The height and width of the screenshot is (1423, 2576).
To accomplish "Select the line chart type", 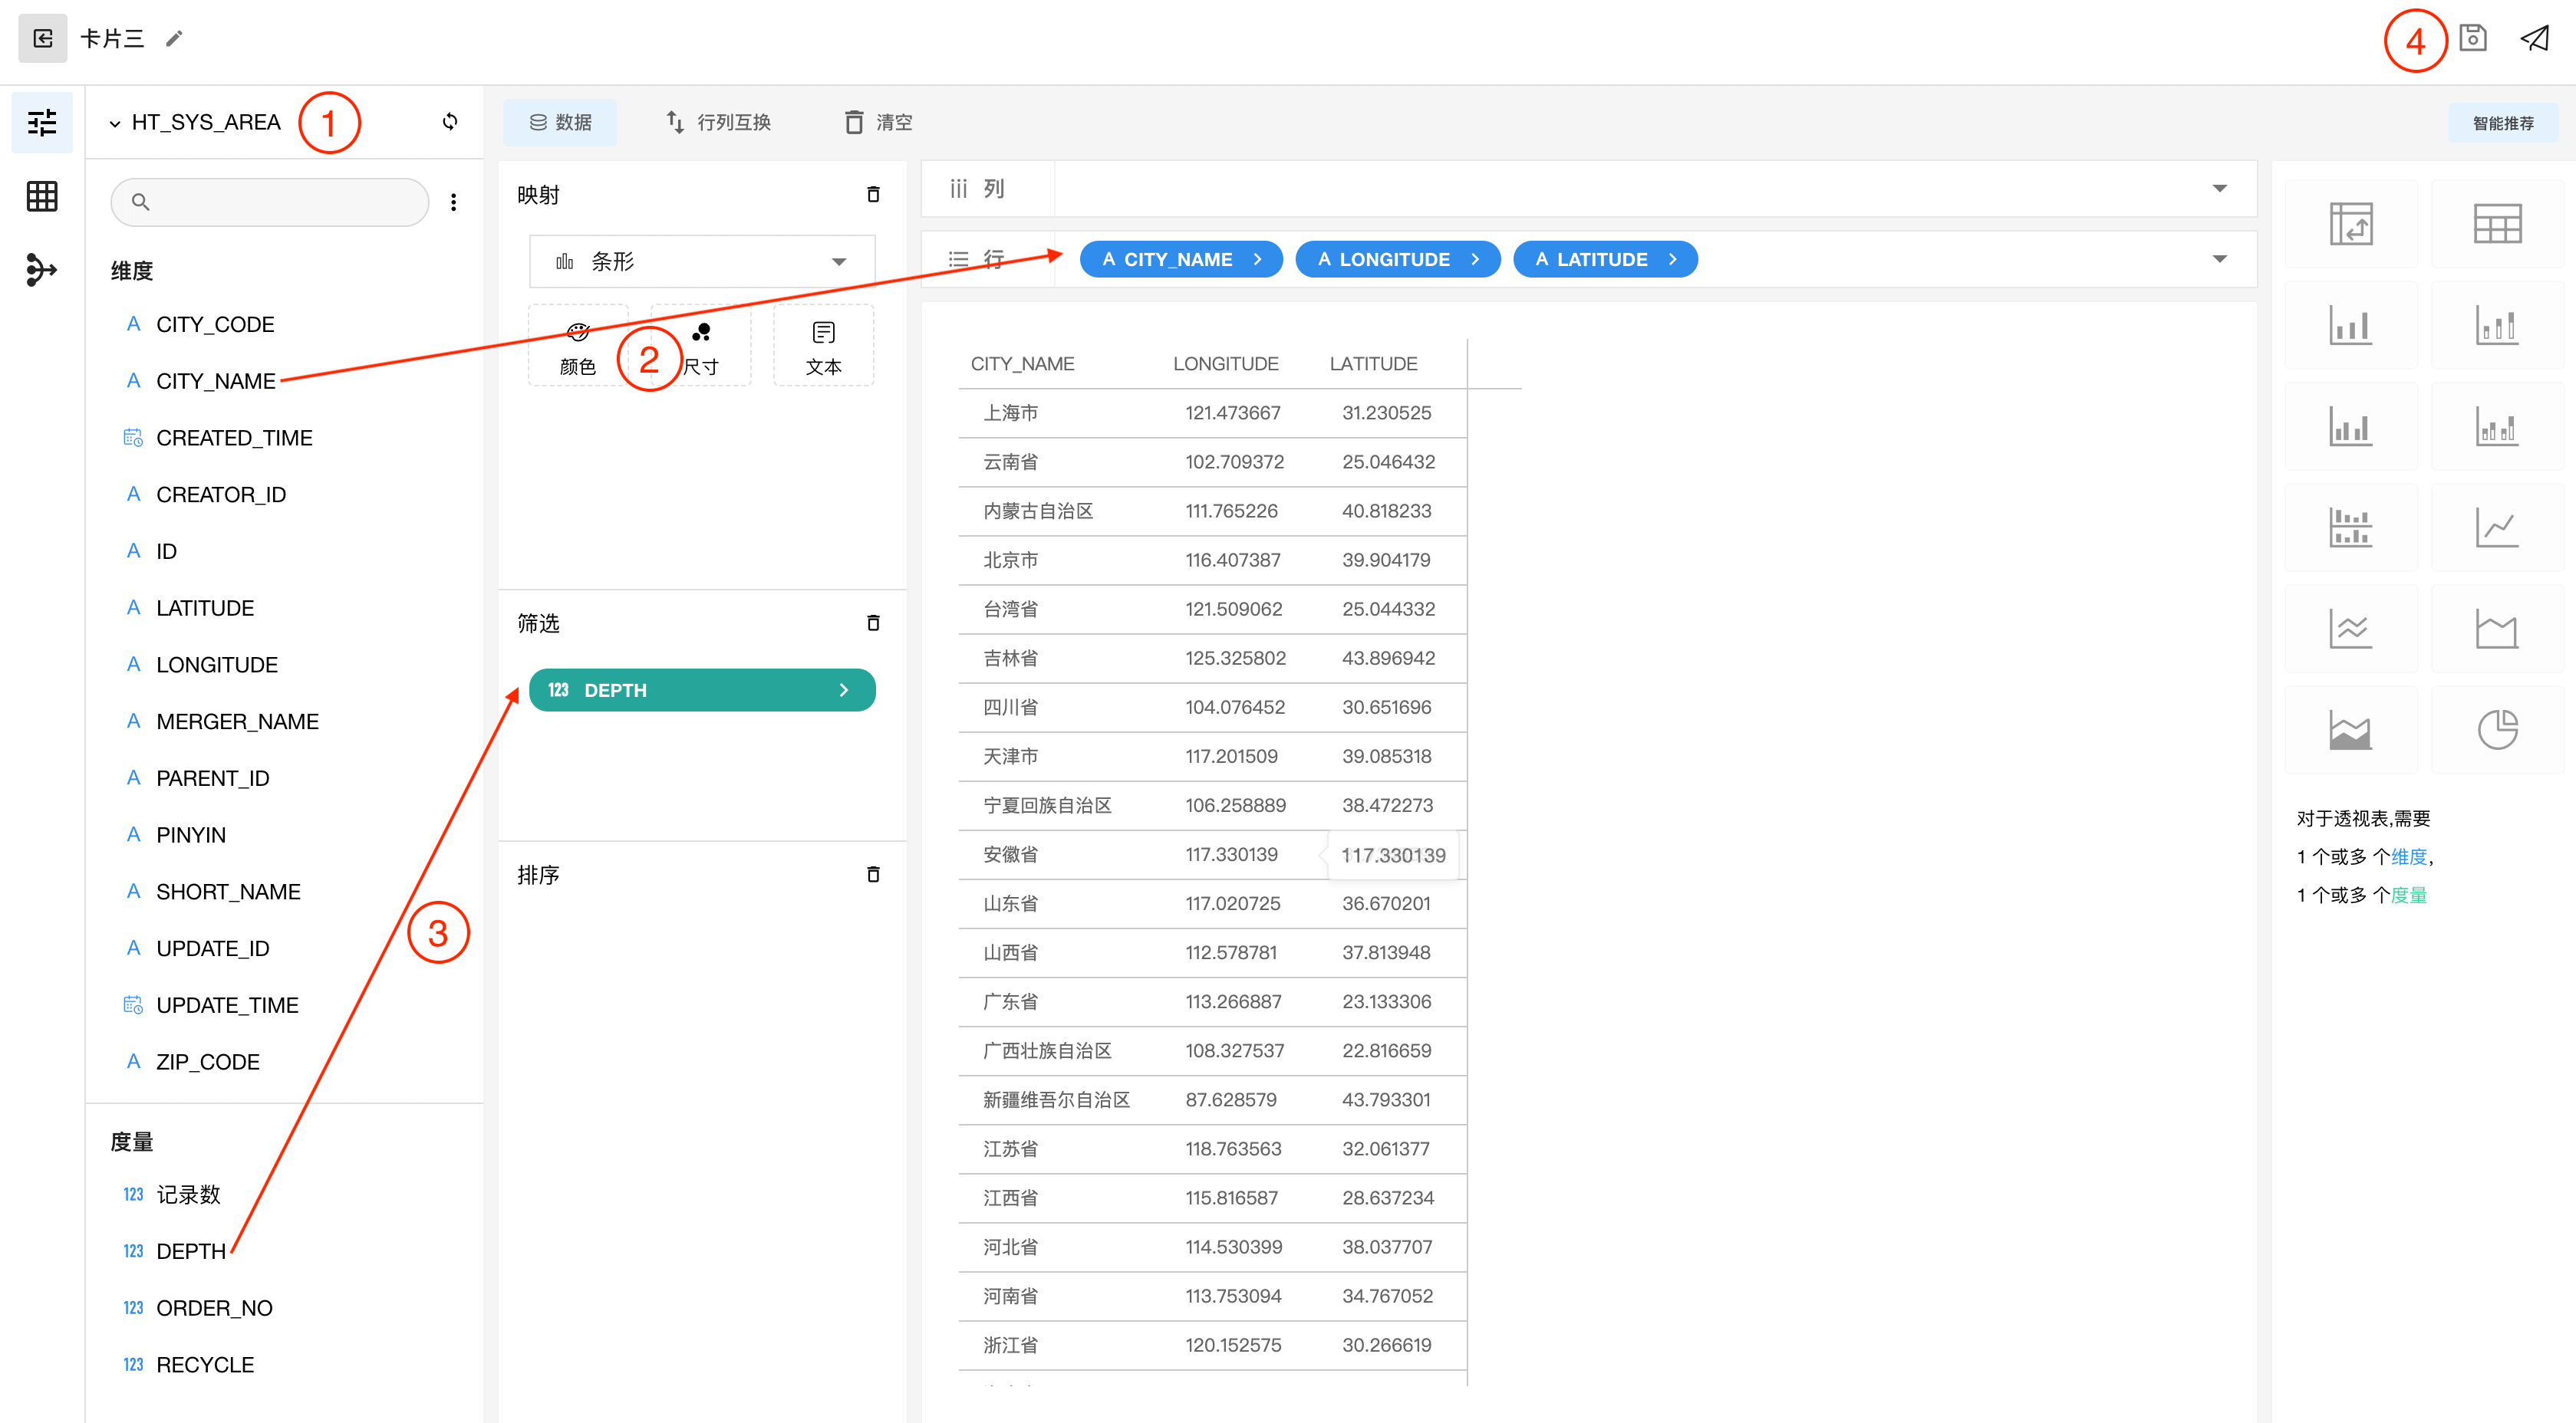I will 2497,527.
